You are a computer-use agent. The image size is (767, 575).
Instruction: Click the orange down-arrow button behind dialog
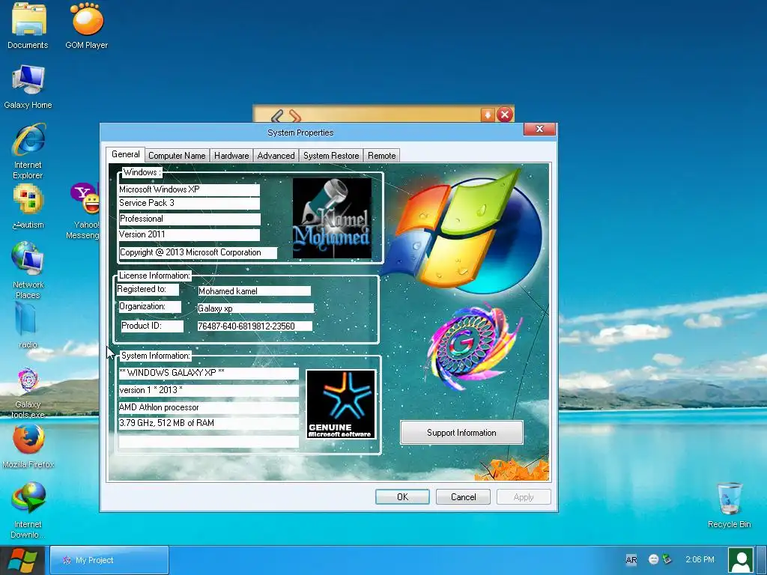[x=488, y=115]
